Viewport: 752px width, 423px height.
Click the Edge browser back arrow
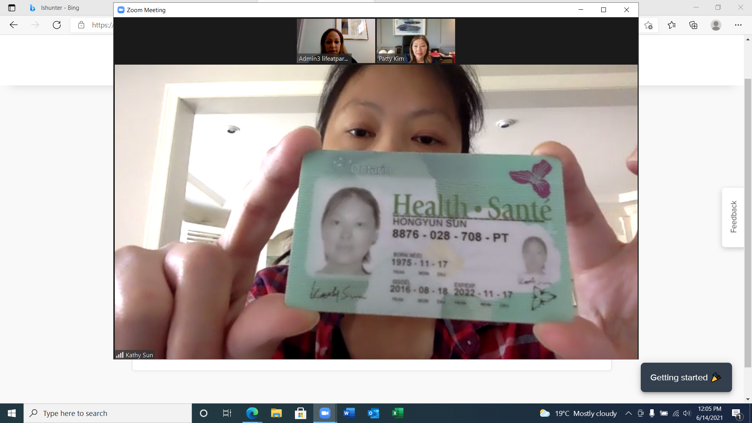(14, 25)
